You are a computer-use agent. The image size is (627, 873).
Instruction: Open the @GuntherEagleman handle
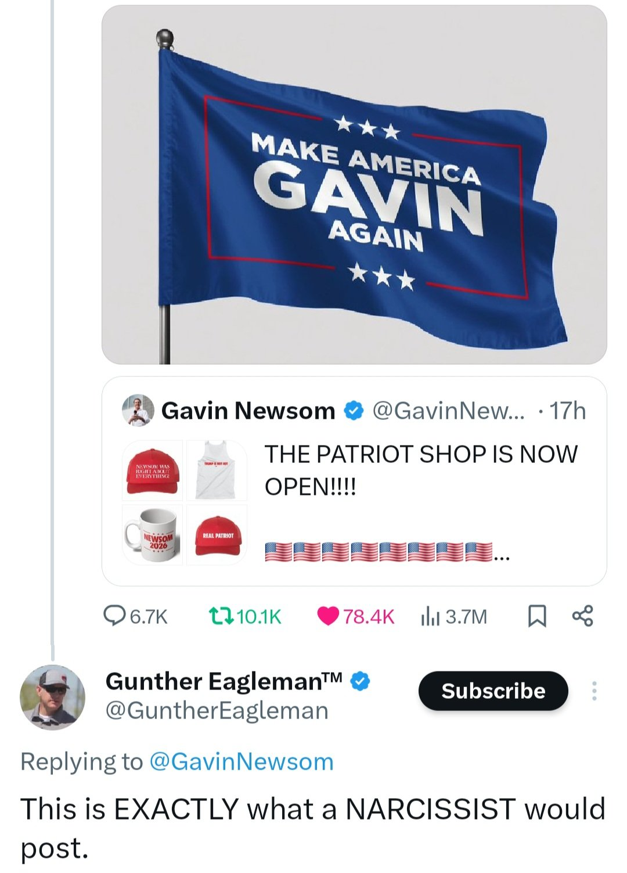[x=217, y=710]
